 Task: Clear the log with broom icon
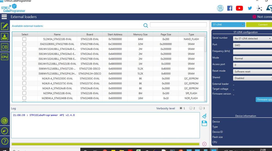pos(204,116)
